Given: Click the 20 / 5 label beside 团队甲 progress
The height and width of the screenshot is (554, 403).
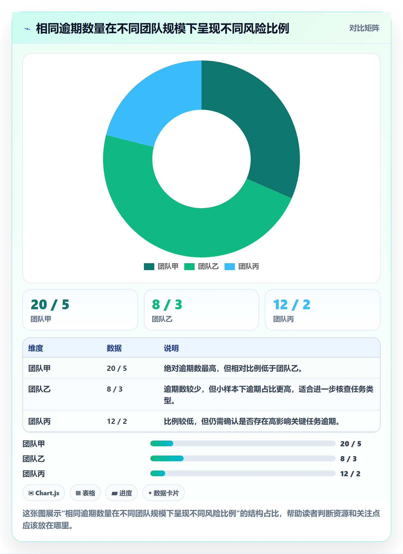Looking at the screenshot, I should coord(351,444).
